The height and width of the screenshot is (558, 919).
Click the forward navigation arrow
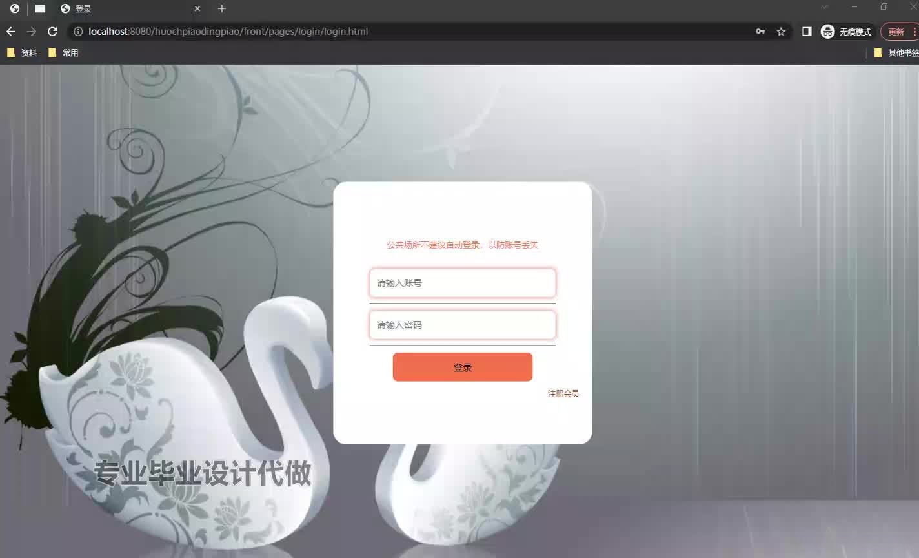(x=31, y=31)
